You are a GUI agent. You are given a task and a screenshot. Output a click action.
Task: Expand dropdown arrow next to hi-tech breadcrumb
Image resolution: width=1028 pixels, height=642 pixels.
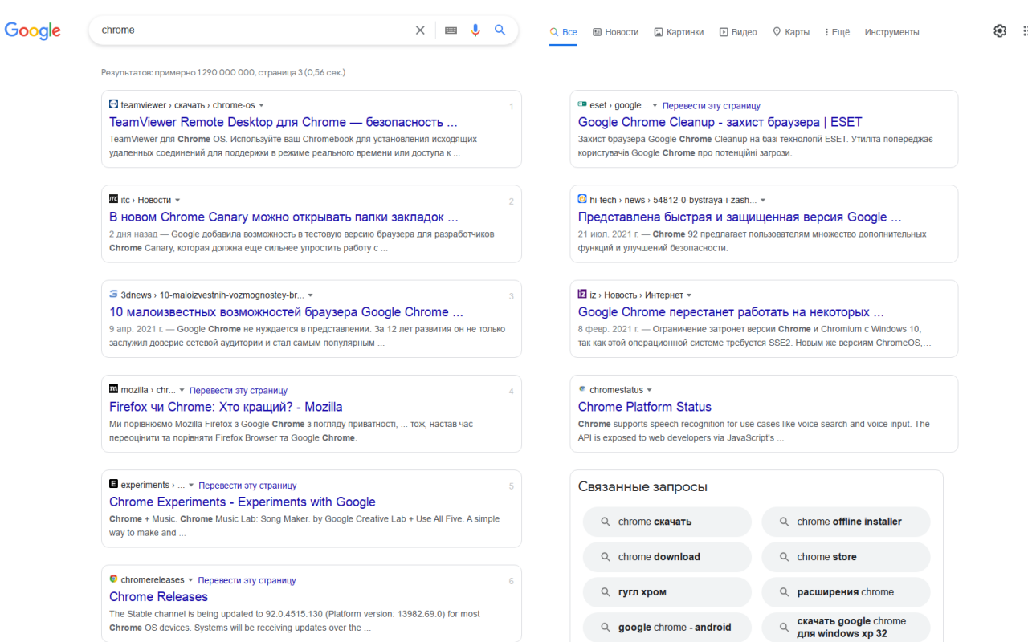pyautogui.click(x=763, y=200)
